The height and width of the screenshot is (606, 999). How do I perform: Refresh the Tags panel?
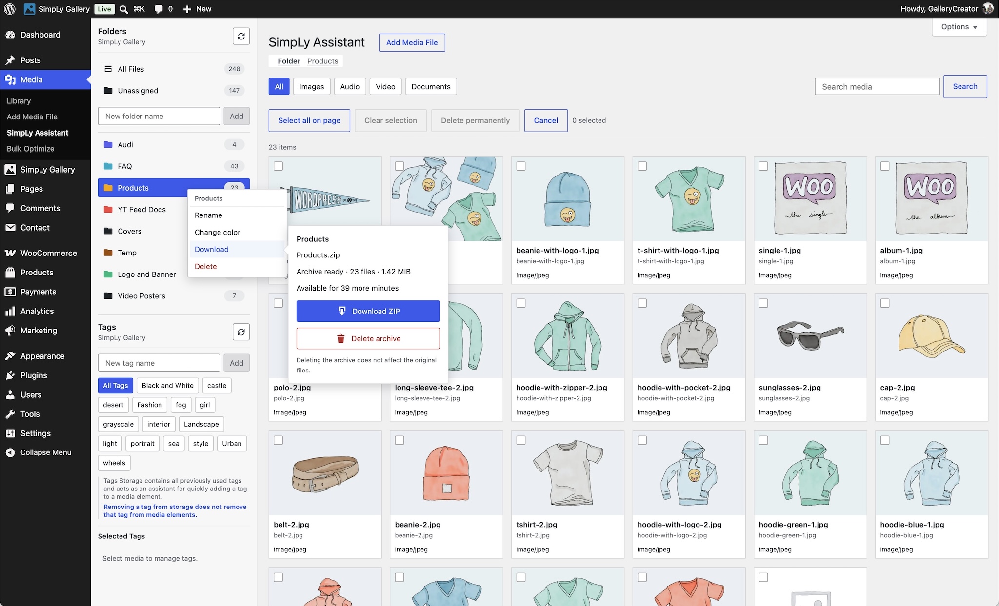point(241,332)
